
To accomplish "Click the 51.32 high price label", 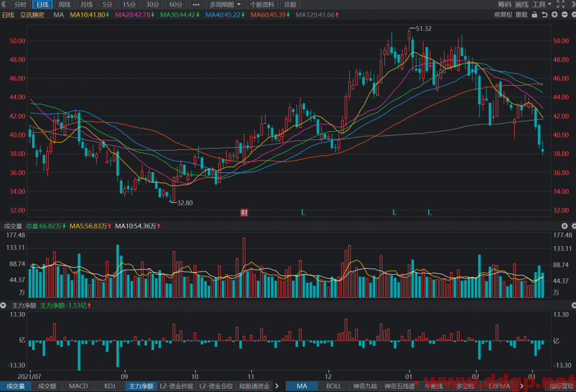I will tap(424, 29).
